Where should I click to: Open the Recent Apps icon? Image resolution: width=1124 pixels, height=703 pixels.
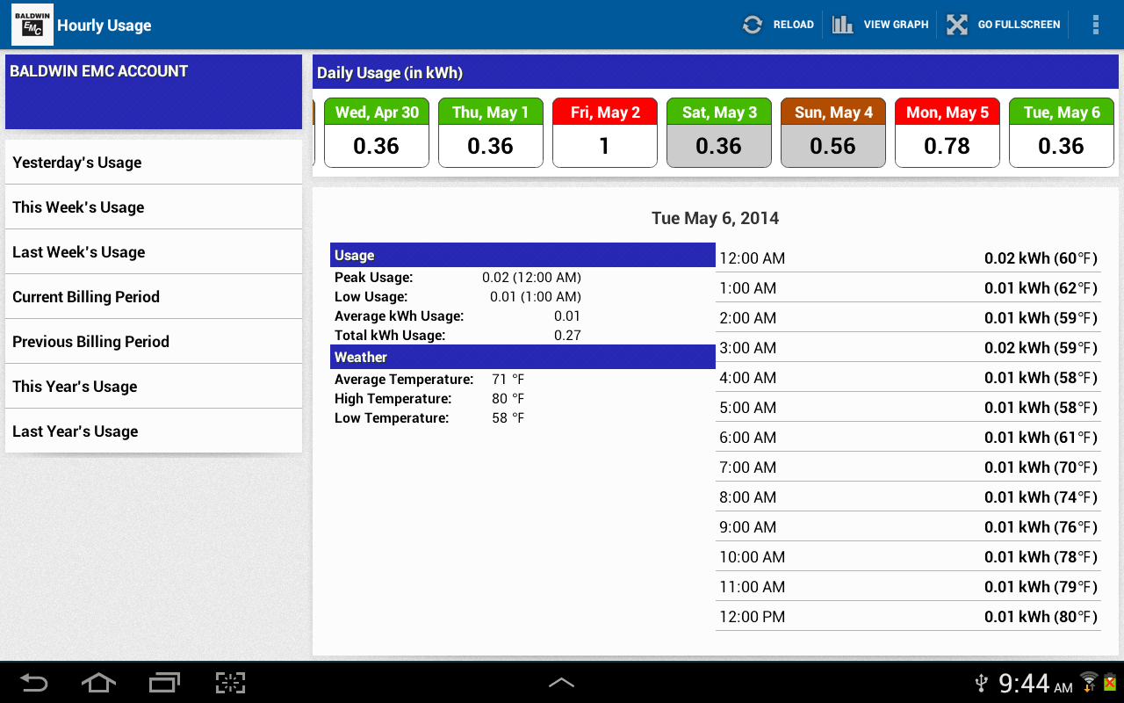[x=163, y=682]
